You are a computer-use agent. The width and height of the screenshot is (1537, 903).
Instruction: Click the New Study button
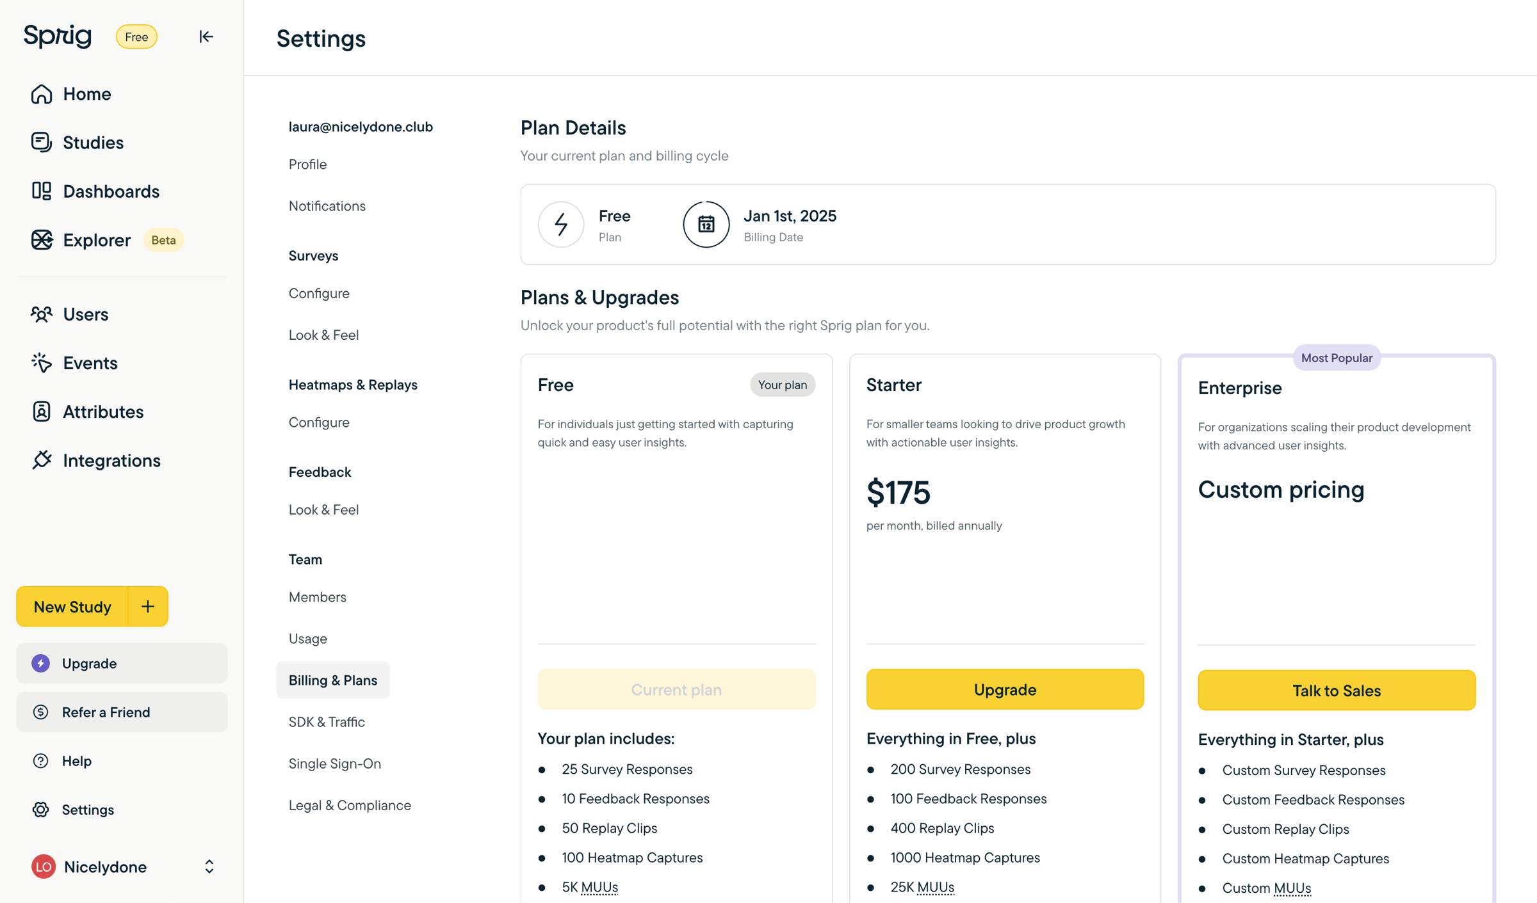pyautogui.click(x=72, y=607)
